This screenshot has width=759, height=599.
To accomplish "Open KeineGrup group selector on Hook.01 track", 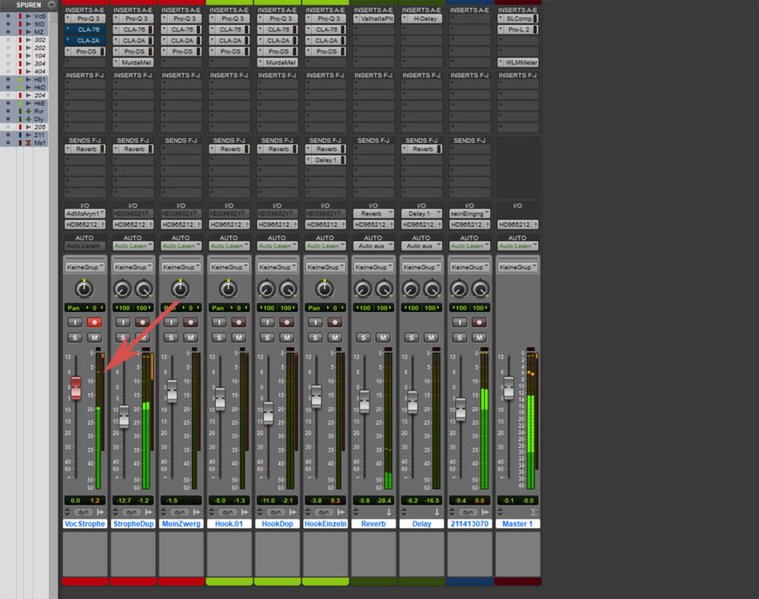I will (x=228, y=267).
